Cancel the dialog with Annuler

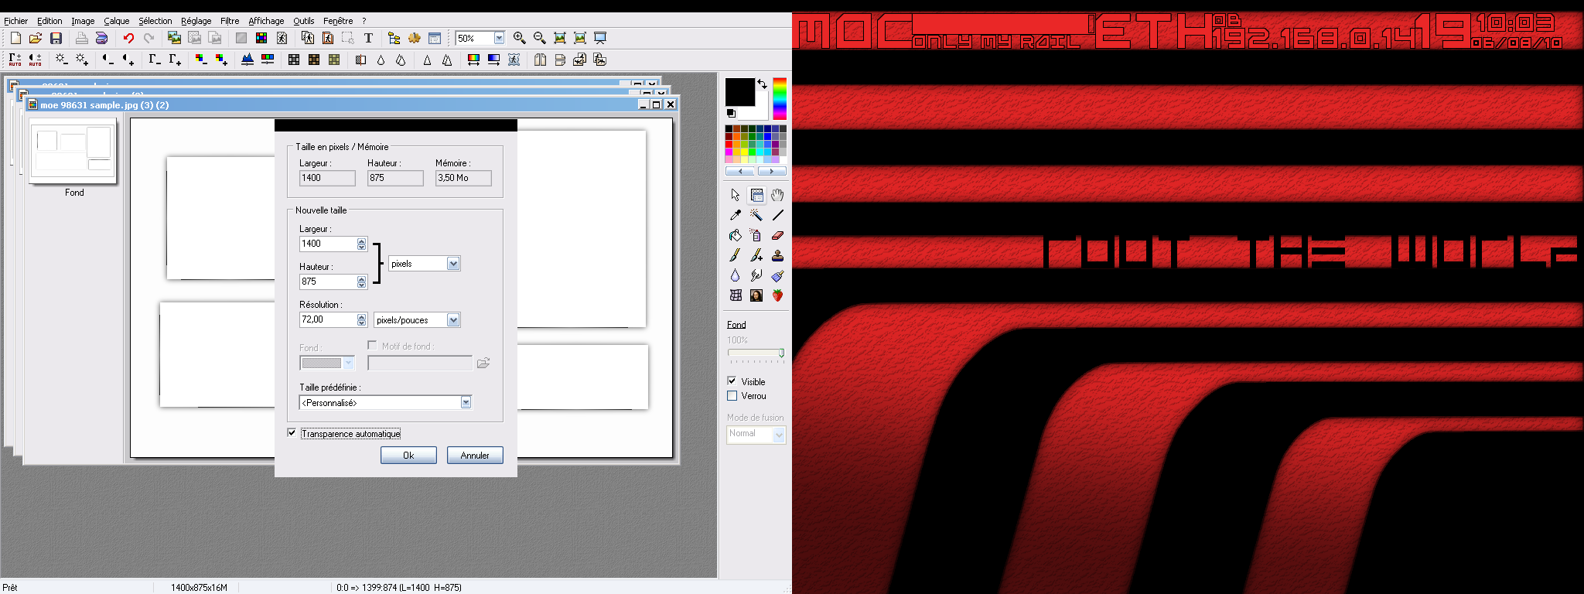475,456
